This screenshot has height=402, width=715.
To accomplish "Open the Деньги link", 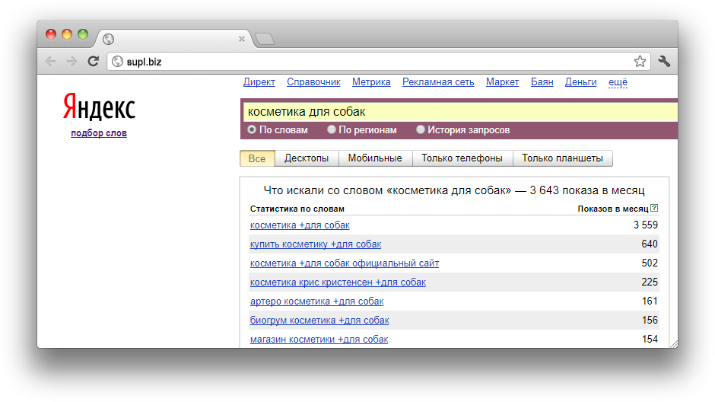I will pos(581,82).
